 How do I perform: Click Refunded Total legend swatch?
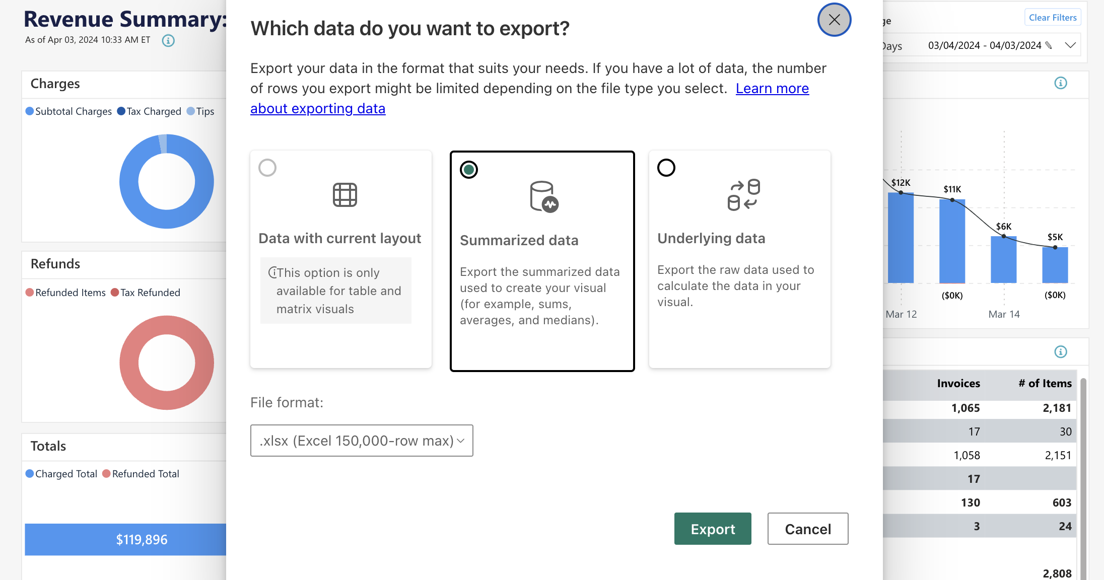pyautogui.click(x=106, y=474)
